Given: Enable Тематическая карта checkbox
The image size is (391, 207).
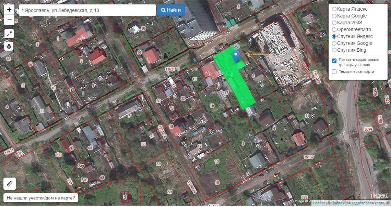Looking at the screenshot, I should tap(334, 72).
